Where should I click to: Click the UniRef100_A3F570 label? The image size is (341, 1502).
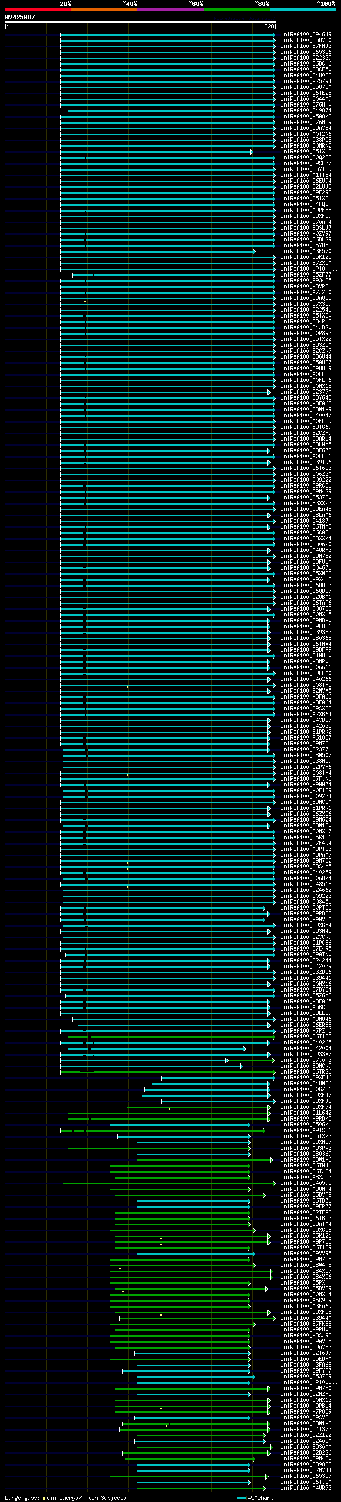coord(306,251)
